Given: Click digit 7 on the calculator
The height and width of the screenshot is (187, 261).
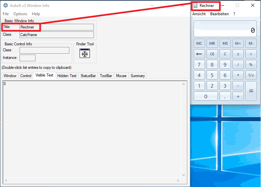Looking at the screenshot, I should [x=199, y=65].
